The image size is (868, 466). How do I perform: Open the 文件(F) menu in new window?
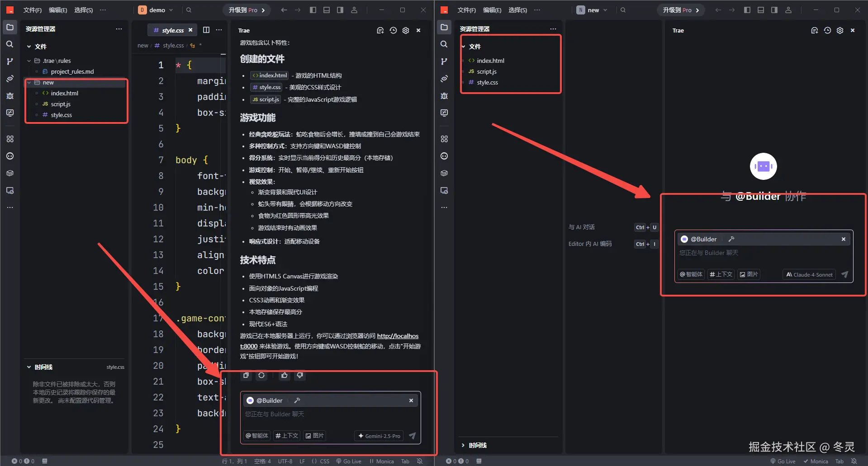click(x=467, y=10)
